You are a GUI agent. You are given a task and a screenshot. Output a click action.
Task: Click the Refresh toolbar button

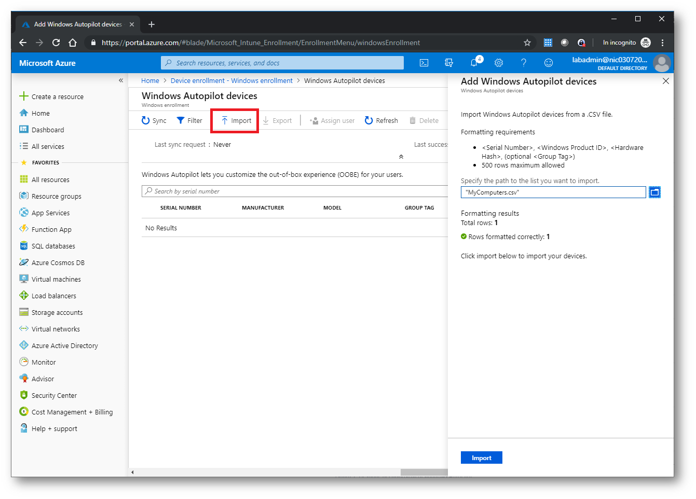(381, 120)
